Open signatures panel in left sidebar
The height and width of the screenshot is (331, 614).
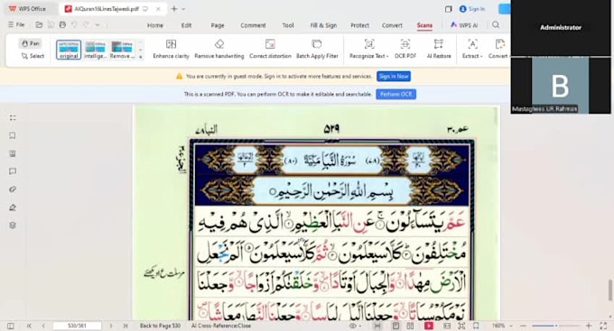point(13,207)
